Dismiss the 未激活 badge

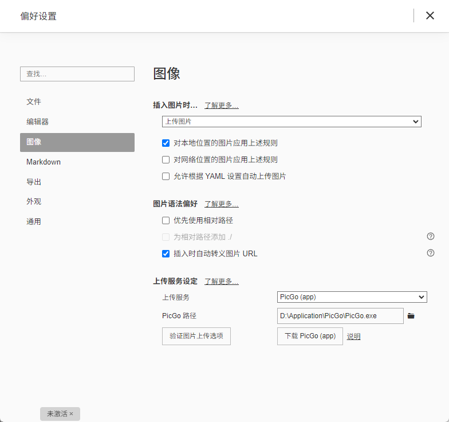click(x=72, y=413)
